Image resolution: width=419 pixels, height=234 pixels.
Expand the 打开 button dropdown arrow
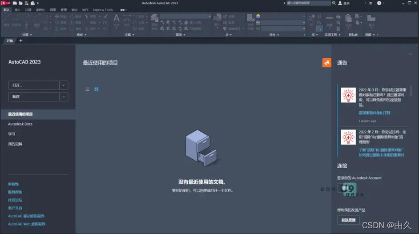[64, 85]
